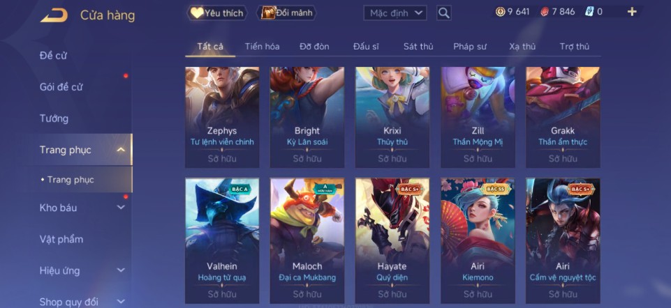Select the Airi Kiemono skin card
The image size is (671, 308).
(x=478, y=241)
